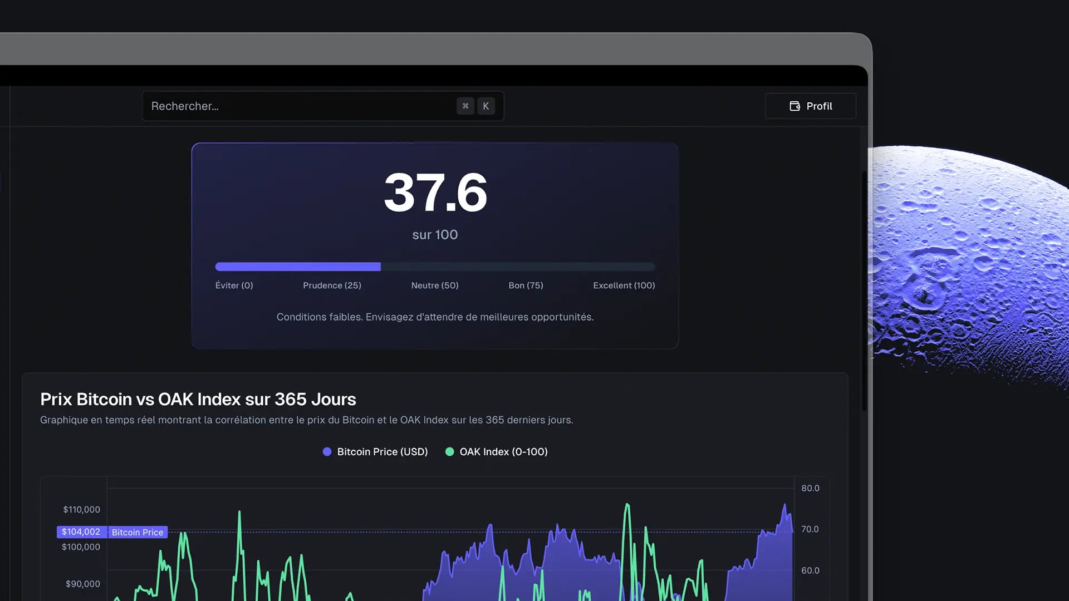The image size is (1069, 601).
Task: Click the 70.0 right axis label
Action: coord(810,529)
